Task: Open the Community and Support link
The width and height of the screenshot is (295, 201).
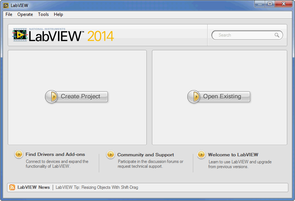Action: click(x=146, y=155)
